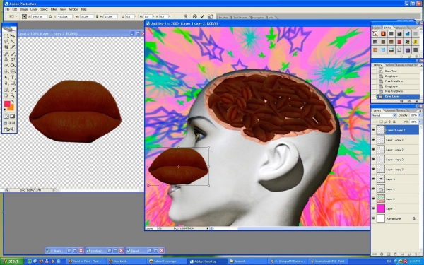The width and height of the screenshot is (424, 265).
Task: Open the tool preset picker in options bar
Action: 12,16
